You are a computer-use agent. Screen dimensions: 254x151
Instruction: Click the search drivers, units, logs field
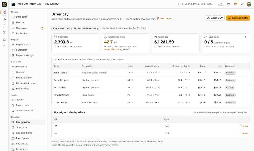[201, 4]
